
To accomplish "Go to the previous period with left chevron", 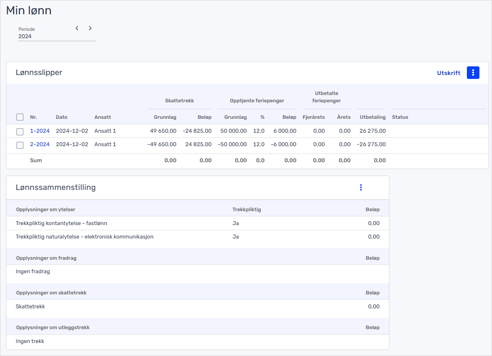I will pos(77,28).
